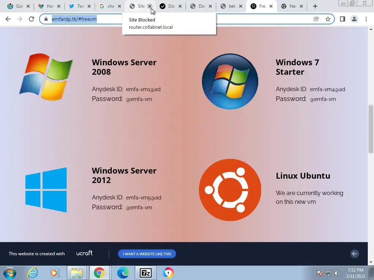The width and height of the screenshot is (374, 280).
Task: Click the Windows Server 2012 logo
Action: point(46,190)
